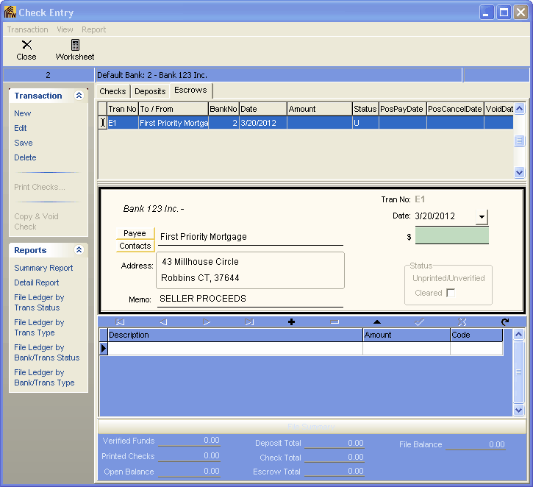This screenshot has width=533, height=487.
Task: Click the green dollar amount field
Action: pyautogui.click(x=451, y=236)
